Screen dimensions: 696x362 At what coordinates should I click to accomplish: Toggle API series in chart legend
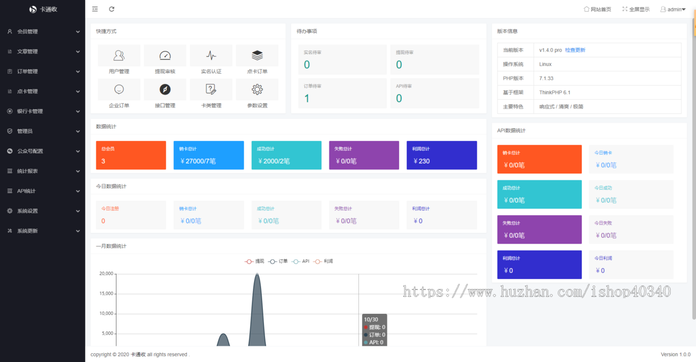(300, 261)
